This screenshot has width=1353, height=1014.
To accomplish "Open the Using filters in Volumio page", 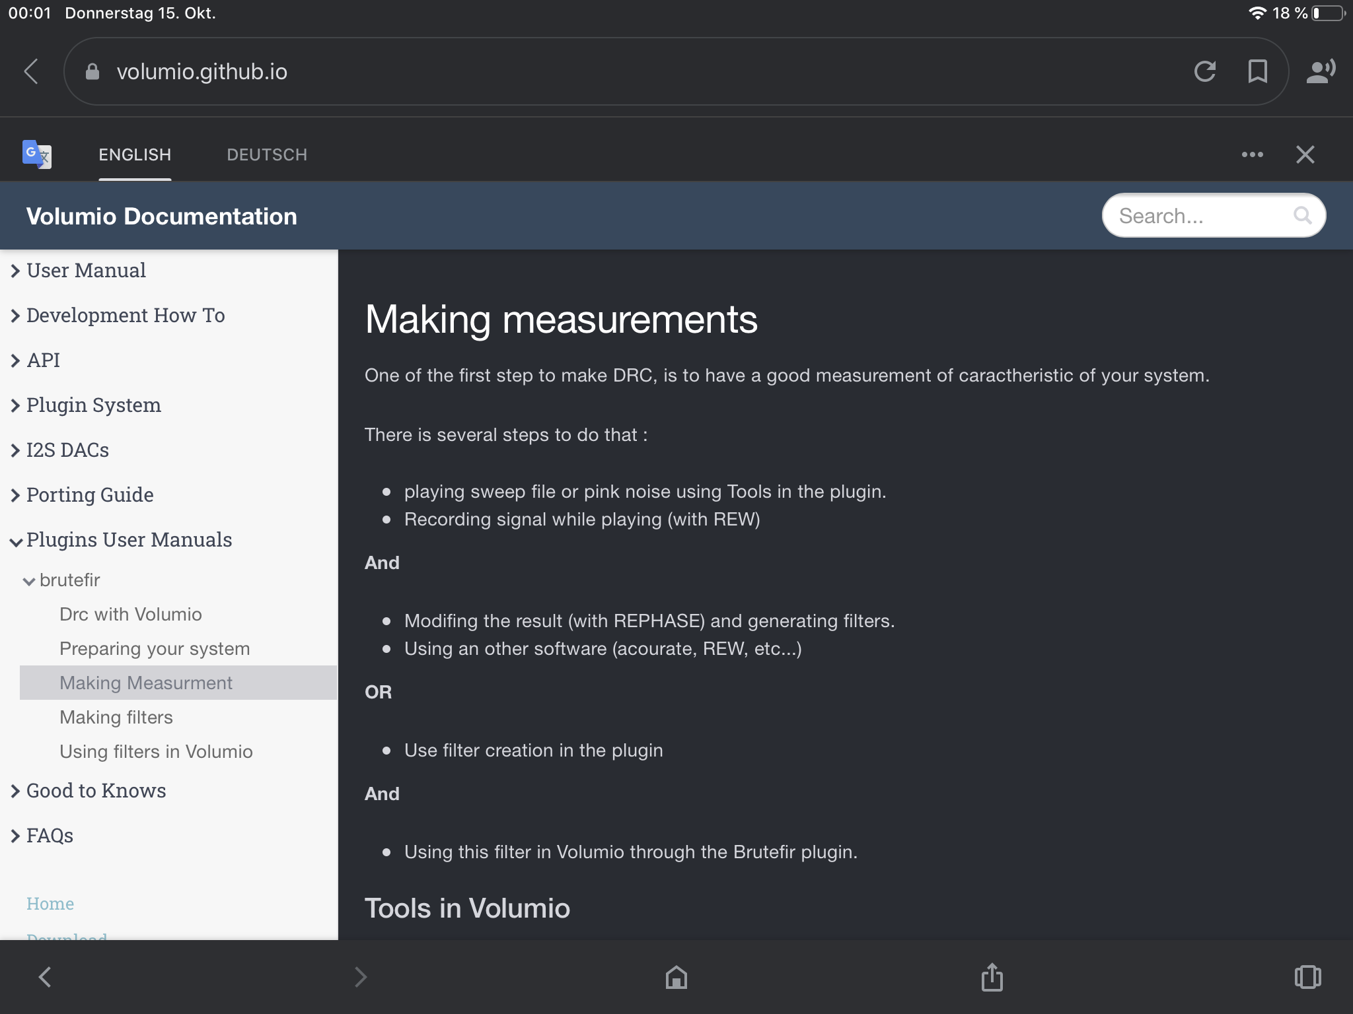I will point(156,752).
